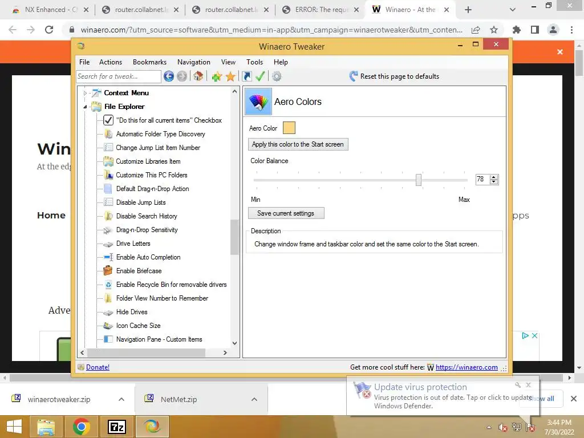Open settings gear icon in Winaero toolbar
The width and height of the screenshot is (584, 438).
[277, 76]
